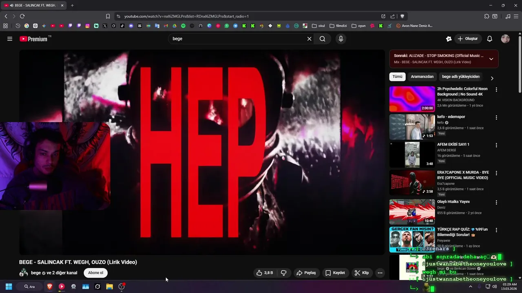Screen dimensions: 522x293
Task: Save the video with Kaydet
Action: click(x=335, y=273)
